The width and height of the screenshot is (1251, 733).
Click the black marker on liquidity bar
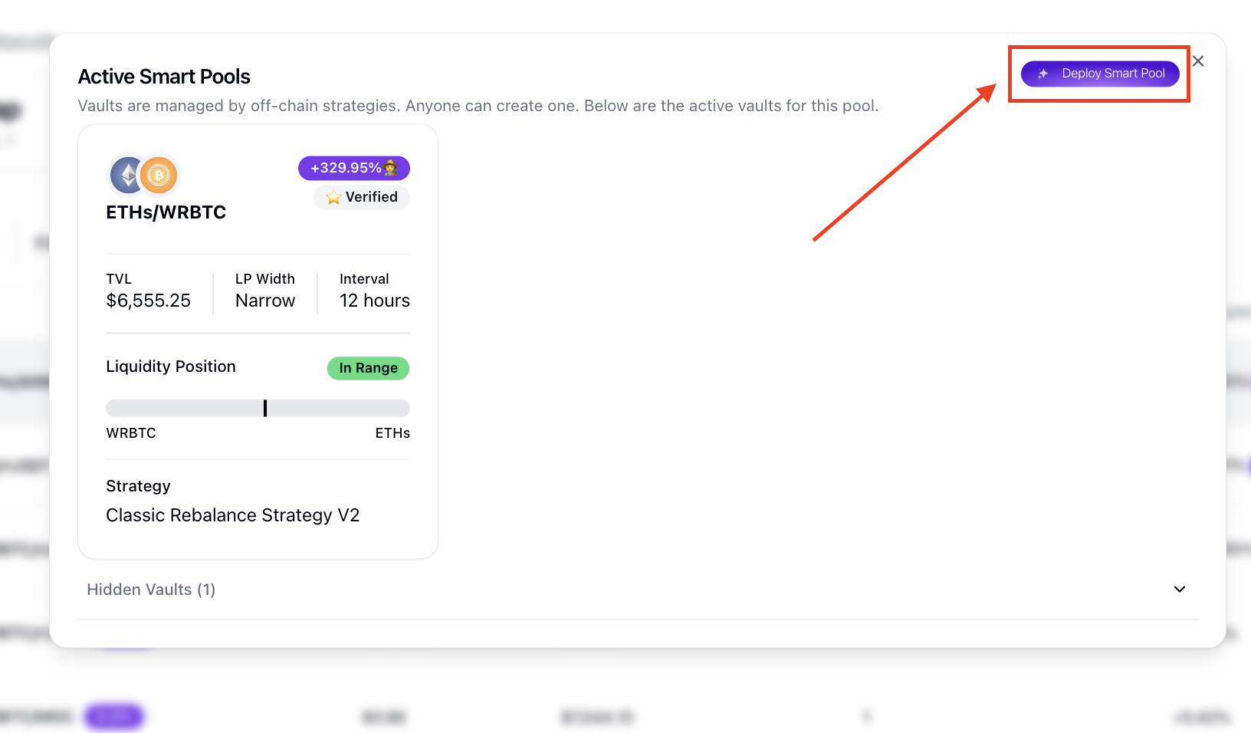point(265,408)
